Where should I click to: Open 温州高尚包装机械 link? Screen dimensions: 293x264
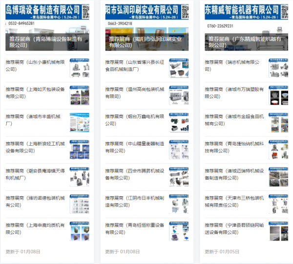tap(135, 93)
